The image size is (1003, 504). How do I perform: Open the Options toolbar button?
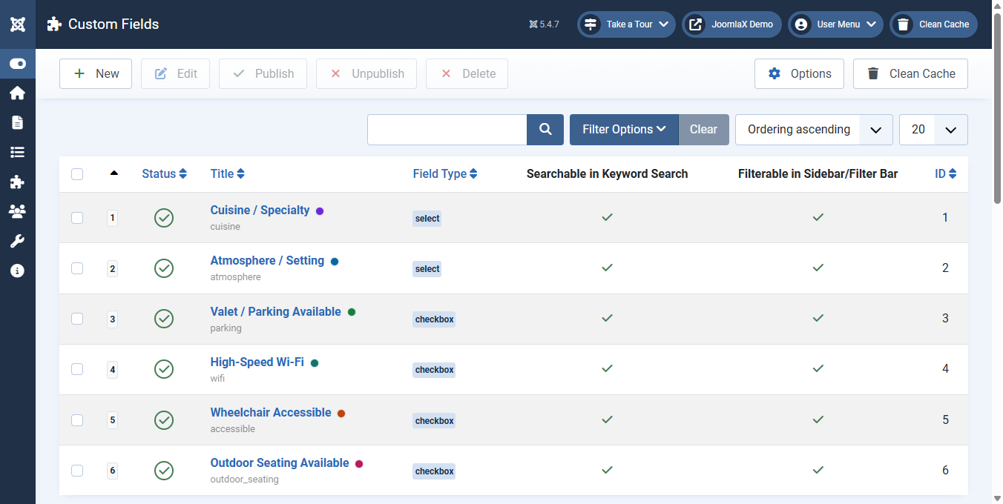coord(799,74)
